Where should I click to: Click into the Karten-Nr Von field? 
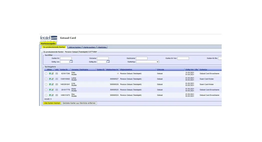183,58
